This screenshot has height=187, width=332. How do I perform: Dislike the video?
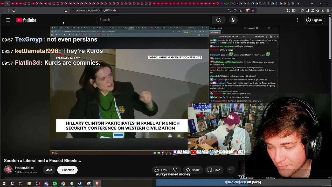coord(175,170)
